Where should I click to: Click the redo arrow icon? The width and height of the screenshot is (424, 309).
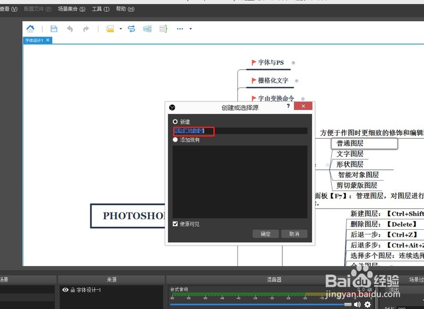point(86,29)
